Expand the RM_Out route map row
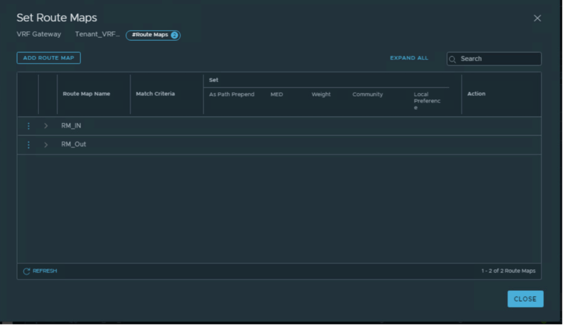This screenshot has width=564, height=326. click(x=46, y=145)
